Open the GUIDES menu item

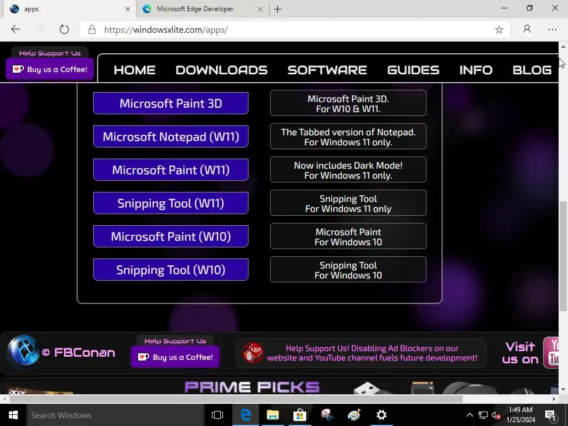[x=413, y=70]
